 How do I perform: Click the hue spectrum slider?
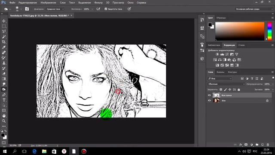[269, 31]
